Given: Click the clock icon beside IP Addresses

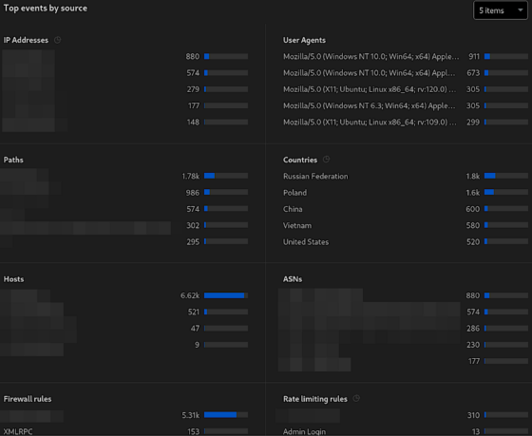Looking at the screenshot, I should click(58, 40).
